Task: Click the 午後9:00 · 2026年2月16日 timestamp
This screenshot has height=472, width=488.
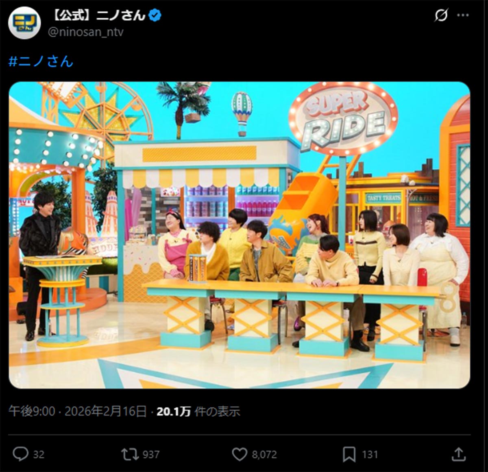Action: [x=77, y=411]
